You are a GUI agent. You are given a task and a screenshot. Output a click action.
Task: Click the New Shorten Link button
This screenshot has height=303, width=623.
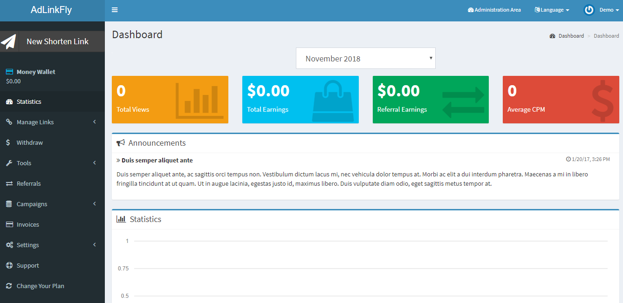(52, 41)
